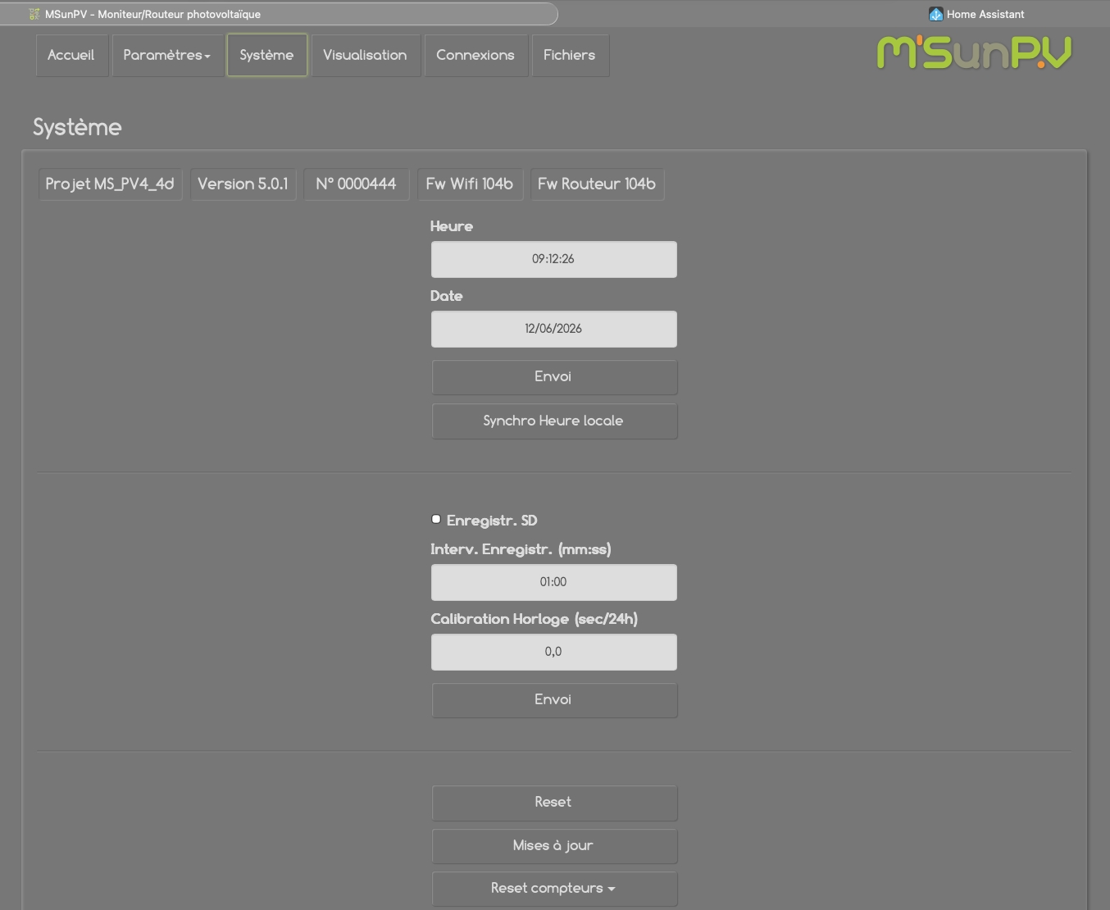Click Envoi button below Calibration Horloge

coord(554,700)
